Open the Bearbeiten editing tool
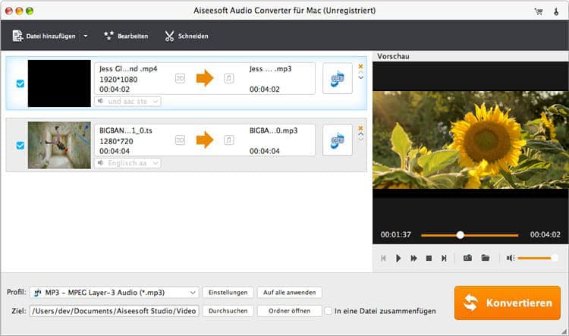This screenshot has height=336, width=569. pos(126,36)
